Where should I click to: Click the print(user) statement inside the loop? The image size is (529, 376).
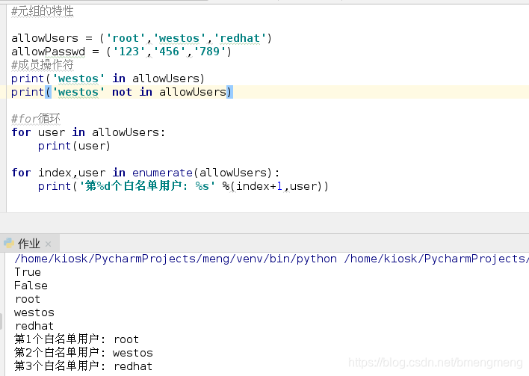74,146
